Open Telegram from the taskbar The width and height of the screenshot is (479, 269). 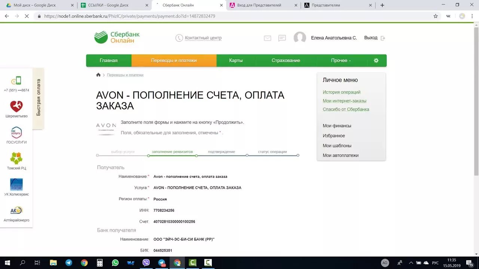(x=69, y=263)
